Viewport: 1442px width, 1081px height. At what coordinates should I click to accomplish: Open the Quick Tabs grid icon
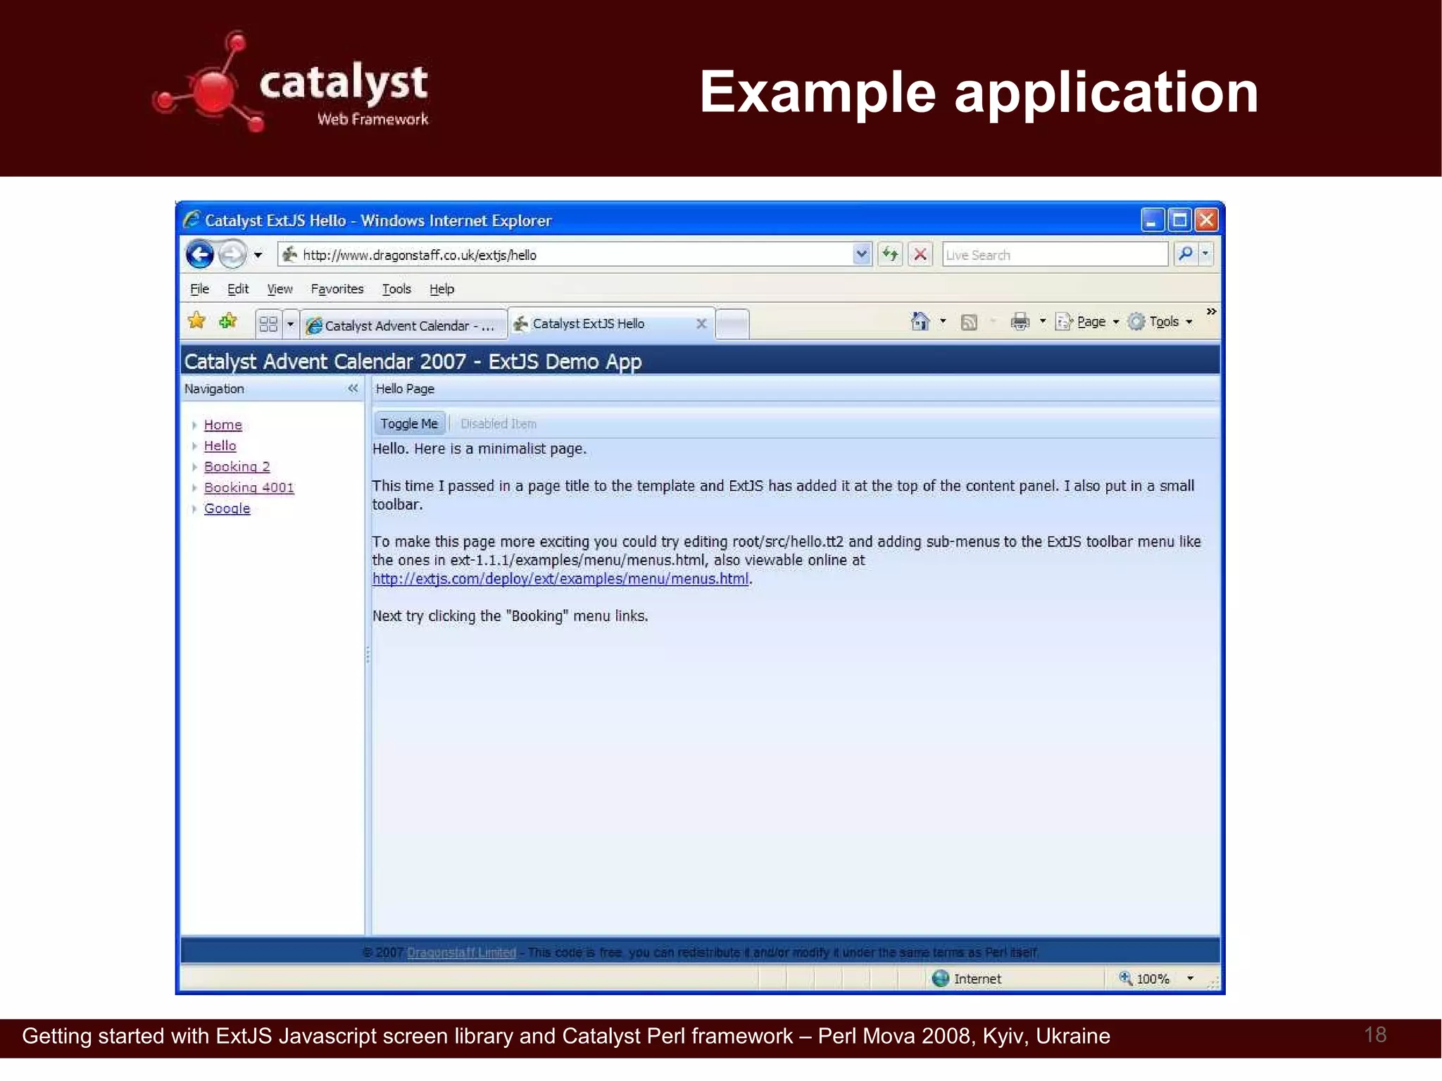point(268,324)
